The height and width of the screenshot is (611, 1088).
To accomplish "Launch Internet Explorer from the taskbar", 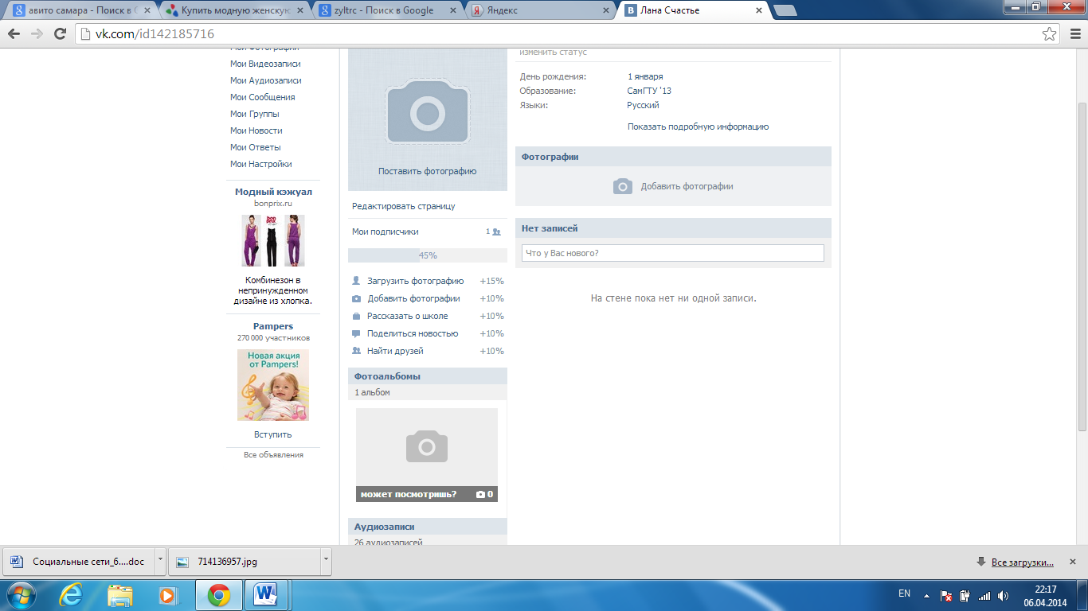I will pos(72,595).
